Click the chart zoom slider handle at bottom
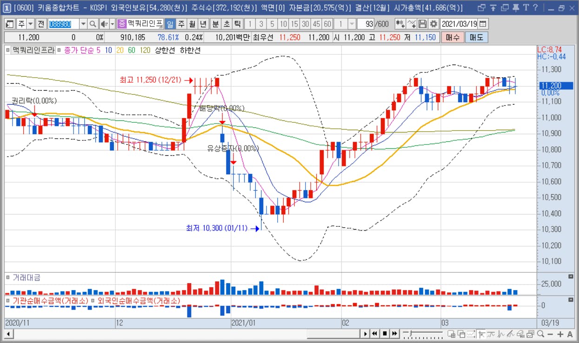579x343 pixels. click(409, 333)
